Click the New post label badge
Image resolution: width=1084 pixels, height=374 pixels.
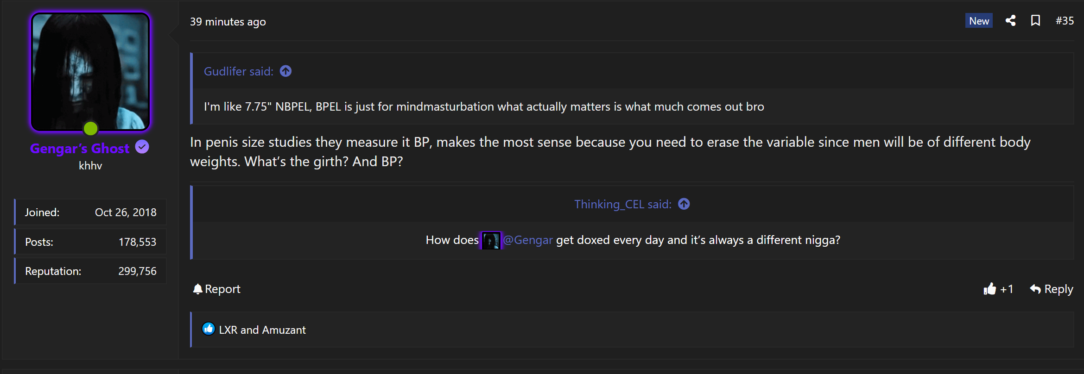coord(979,21)
